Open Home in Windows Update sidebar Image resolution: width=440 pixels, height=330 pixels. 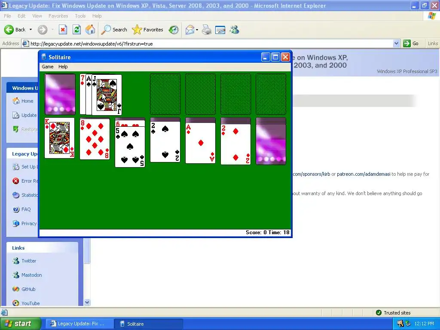pos(23,101)
